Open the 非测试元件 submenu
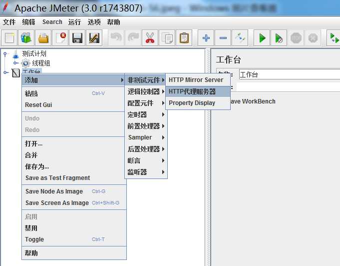Image resolution: width=340 pixels, height=266 pixels. tap(146, 80)
